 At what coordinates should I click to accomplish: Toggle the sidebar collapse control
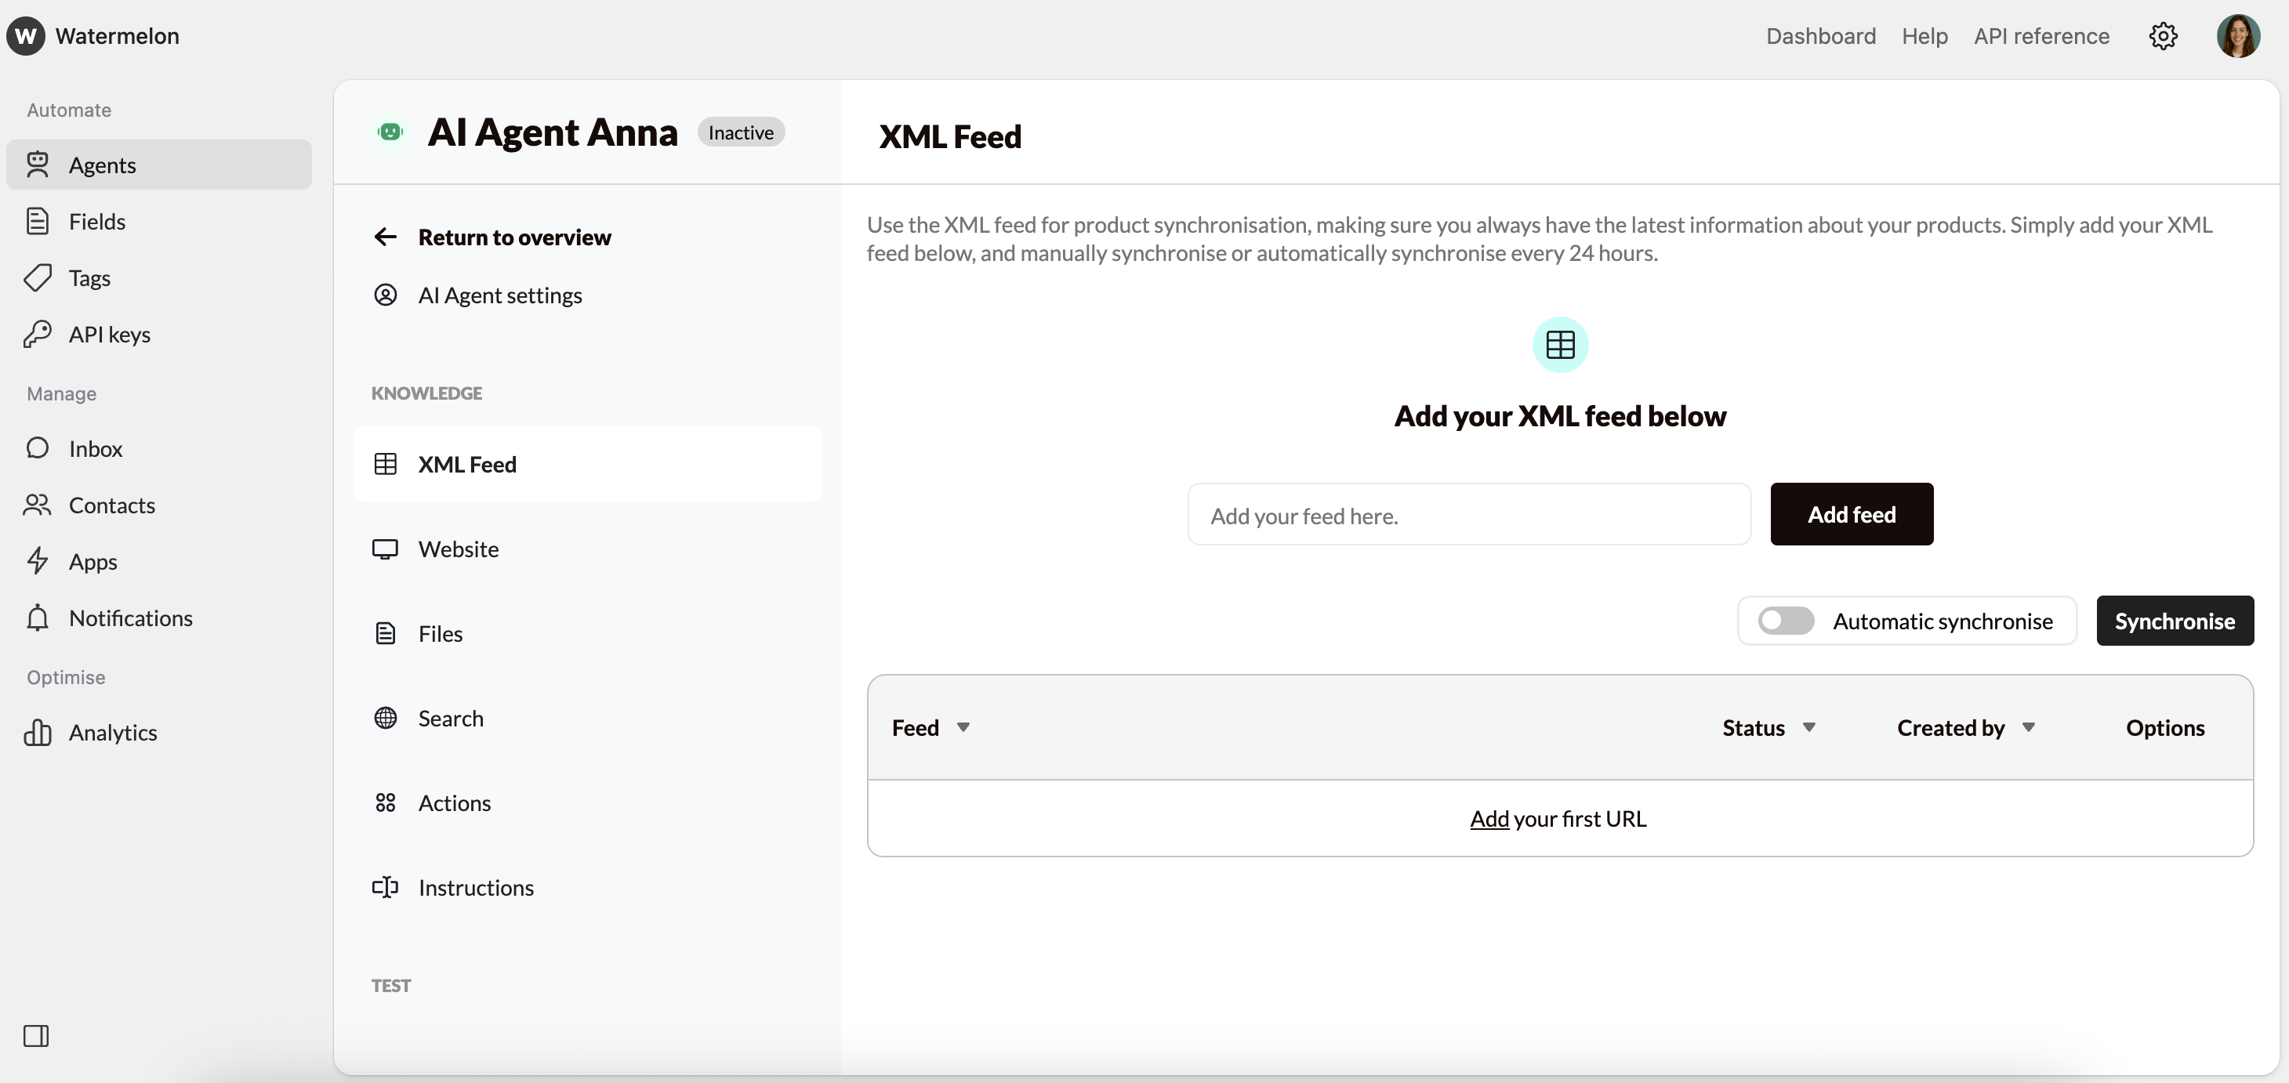pyautogui.click(x=36, y=1035)
